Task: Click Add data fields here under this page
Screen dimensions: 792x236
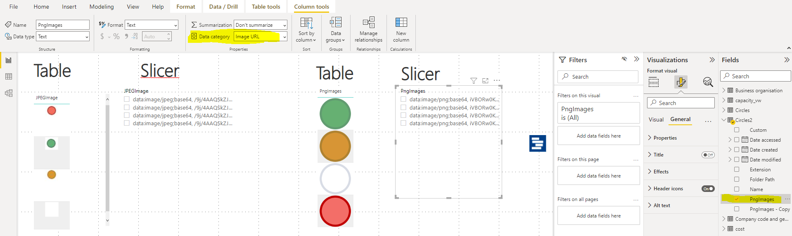Action: pyautogui.click(x=599, y=176)
